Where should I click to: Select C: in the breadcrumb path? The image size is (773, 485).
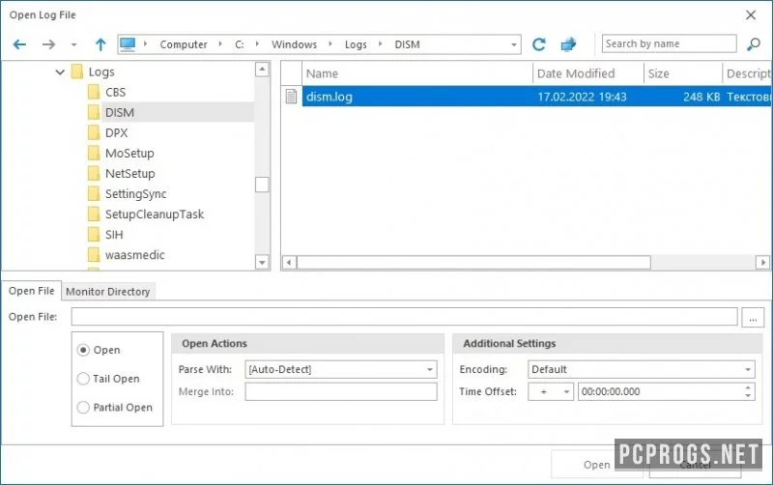tap(239, 44)
